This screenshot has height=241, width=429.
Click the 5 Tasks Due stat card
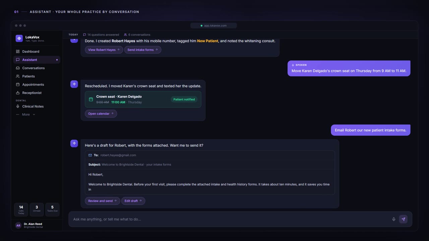[52, 210]
